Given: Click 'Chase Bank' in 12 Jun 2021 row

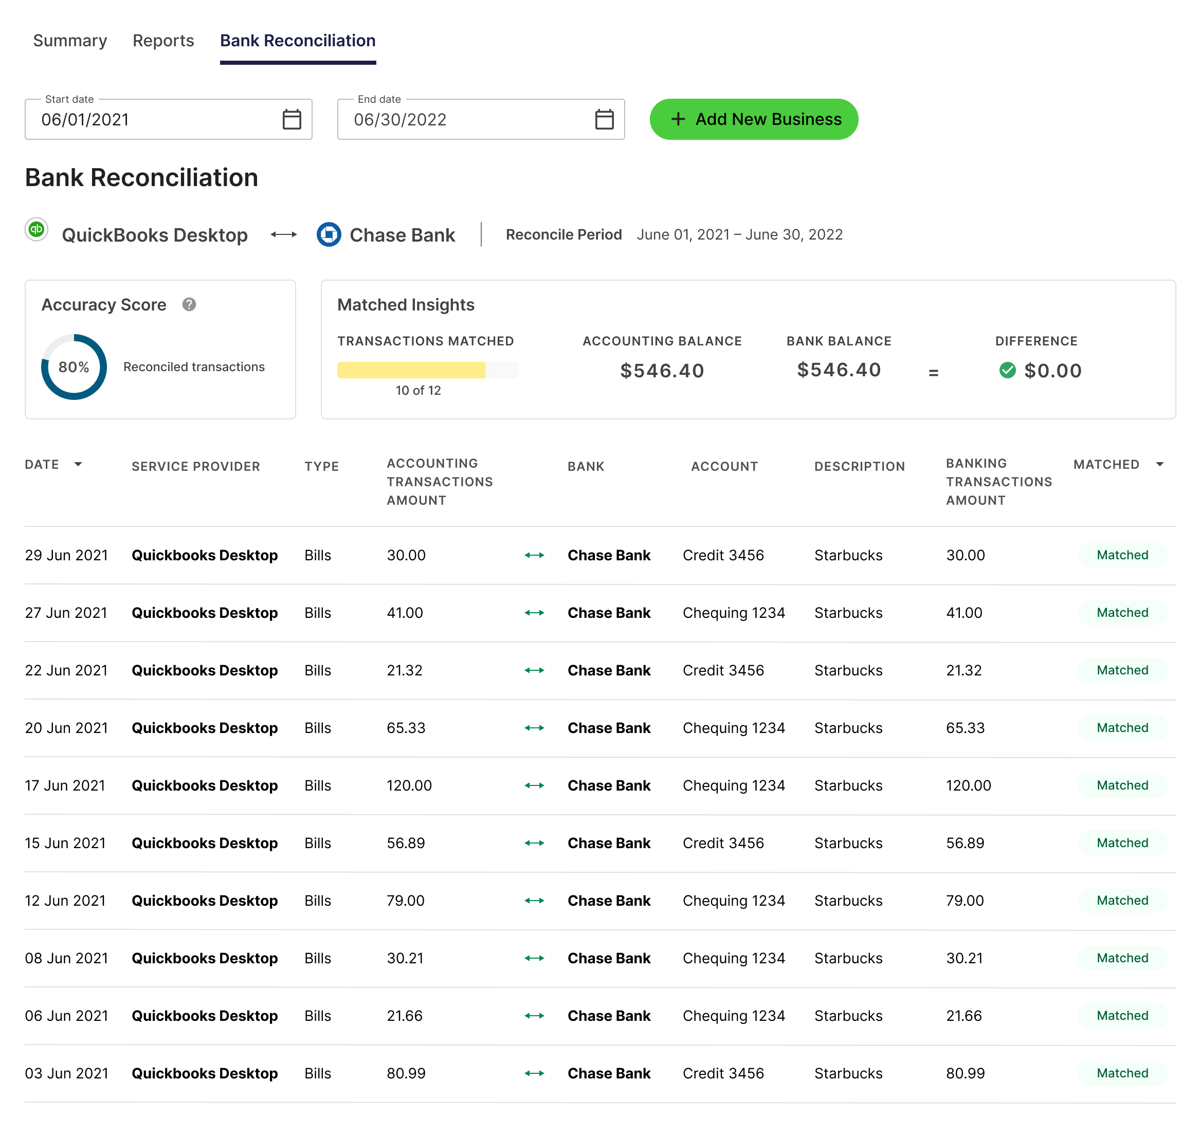Looking at the screenshot, I should point(609,901).
